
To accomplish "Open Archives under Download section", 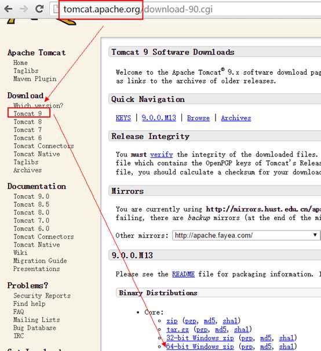I will pyautogui.click(x=28, y=170).
